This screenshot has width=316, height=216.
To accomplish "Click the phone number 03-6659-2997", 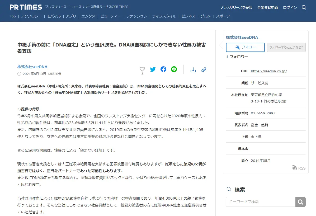I will [x=263, y=113].
